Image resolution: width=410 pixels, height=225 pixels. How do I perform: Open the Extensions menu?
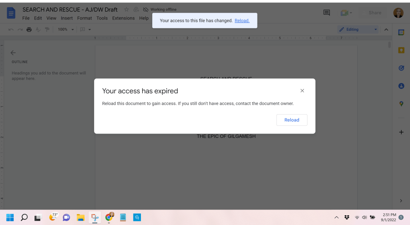click(x=123, y=18)
